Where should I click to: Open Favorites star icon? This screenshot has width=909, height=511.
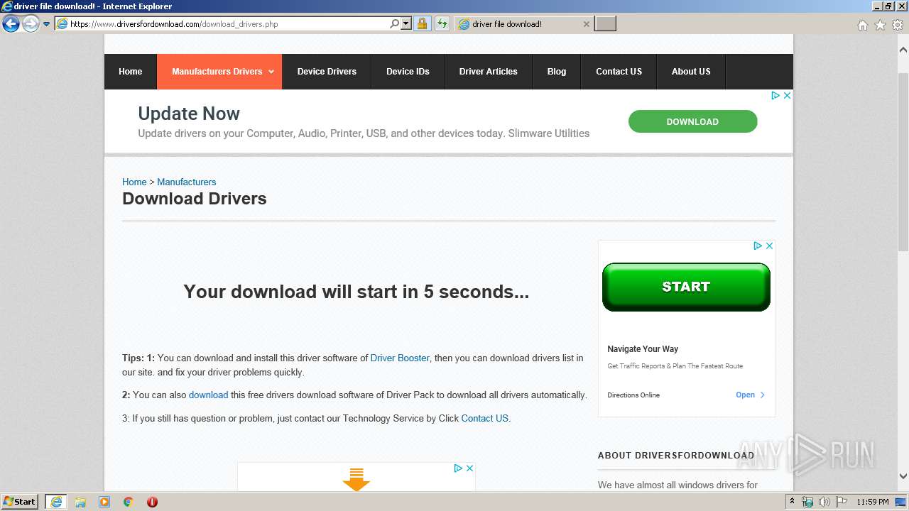click(x=880, y=25)
